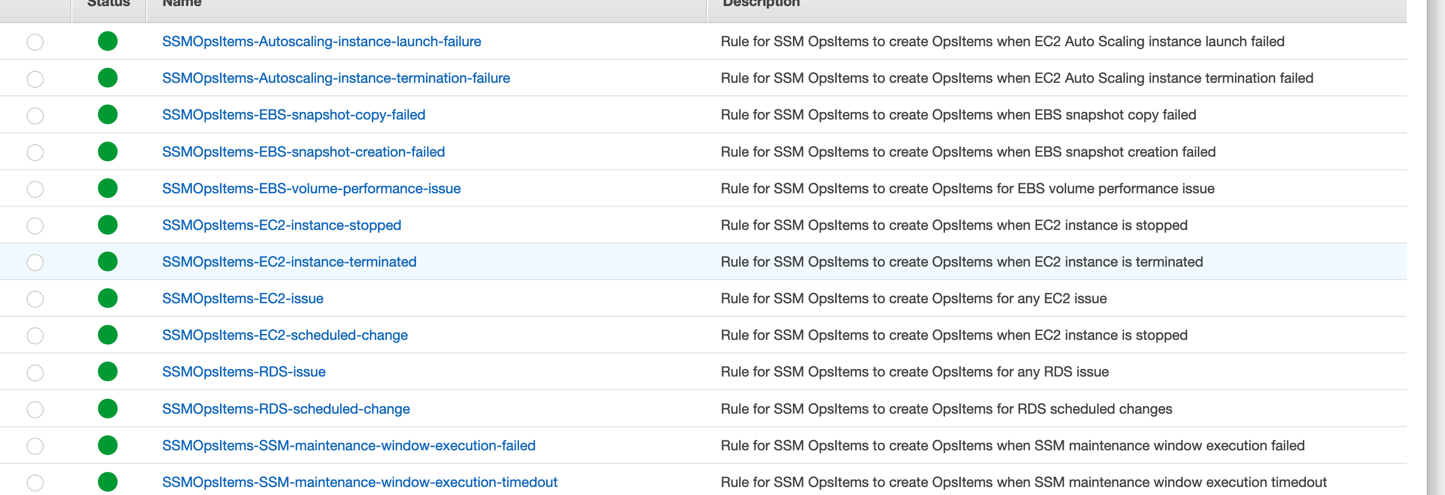
Task: Select radio button for SSMOpsItems-EC2-scheduled-change
Action: coord(35,336)
